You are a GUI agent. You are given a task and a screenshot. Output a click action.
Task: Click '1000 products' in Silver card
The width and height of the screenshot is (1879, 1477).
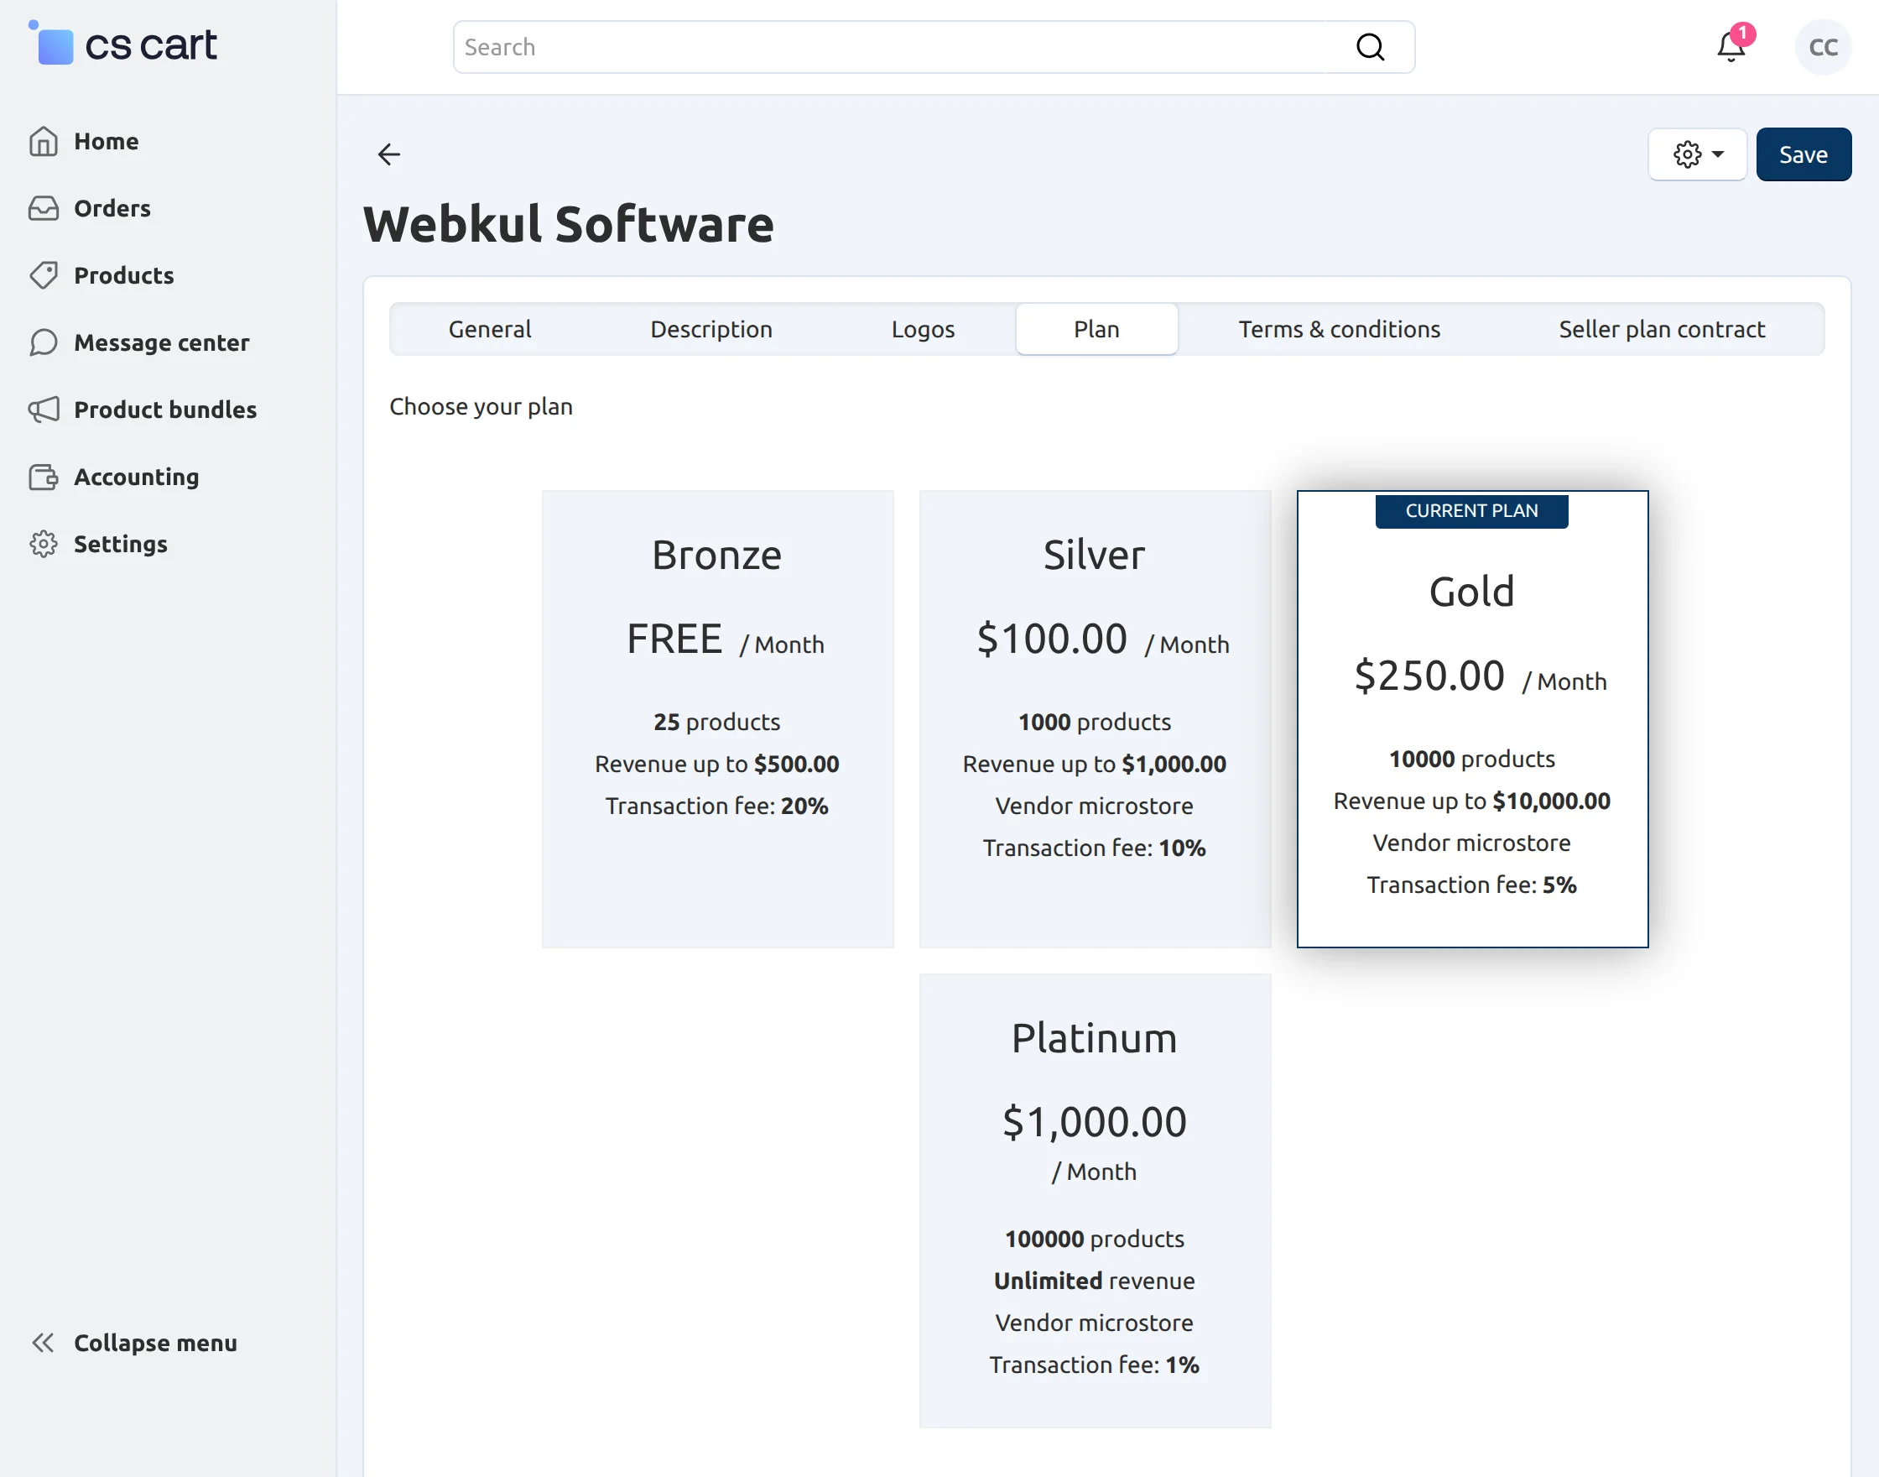pyautogui.click(x=1094, y=721)
